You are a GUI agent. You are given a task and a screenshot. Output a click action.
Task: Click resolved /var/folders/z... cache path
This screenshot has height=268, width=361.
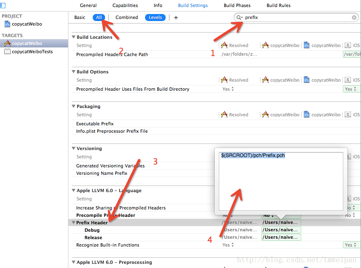[239, 54]
